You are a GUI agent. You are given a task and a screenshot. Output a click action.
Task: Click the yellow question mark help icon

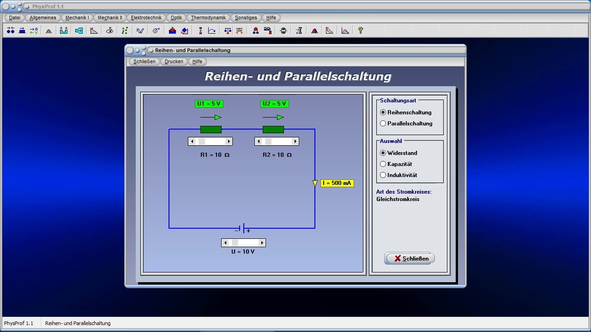tap(361, 30)
